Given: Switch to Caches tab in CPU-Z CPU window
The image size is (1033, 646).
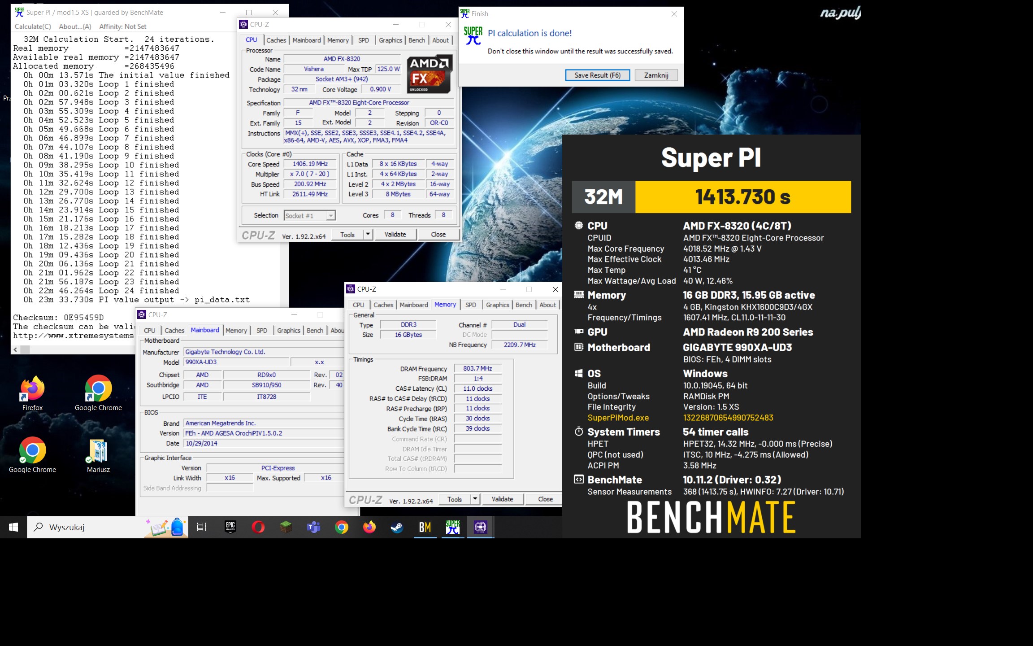Looking at the screenshot, I should coord(276,40).
